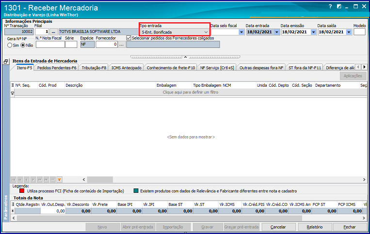Click 'Clique aqui para definir um filtro' row
This screenshot has width=370, height=234.
coord(191,93)
